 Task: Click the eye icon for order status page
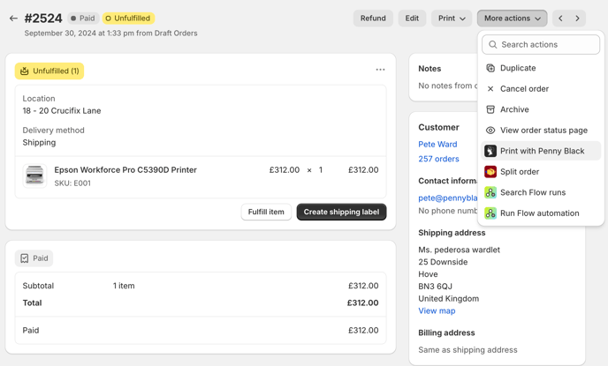click(x=490, y=131)
